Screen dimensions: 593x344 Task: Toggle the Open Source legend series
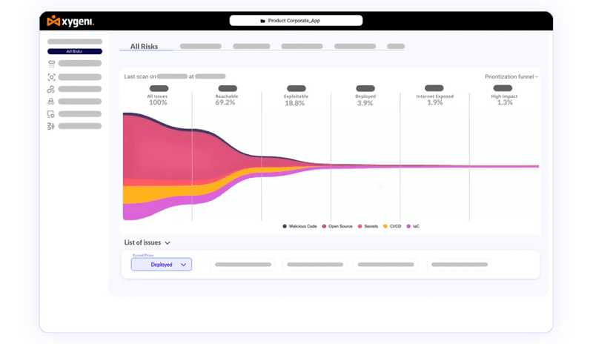tap(337, 225)
